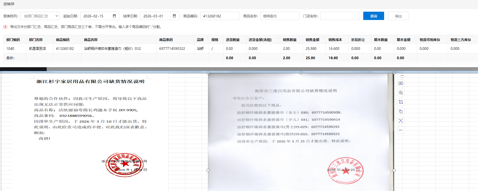Open the end date calendar picker icon
The image size is (478, 191).
pos(174,16)
